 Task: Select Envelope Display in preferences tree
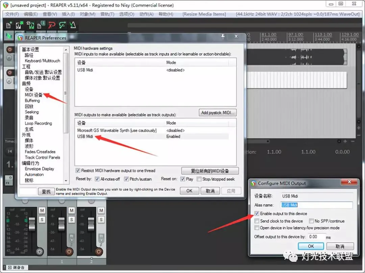(39, 169)
